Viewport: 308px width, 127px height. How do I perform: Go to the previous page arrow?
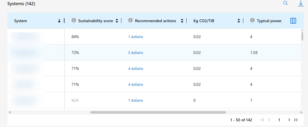[x=269, y=120]
